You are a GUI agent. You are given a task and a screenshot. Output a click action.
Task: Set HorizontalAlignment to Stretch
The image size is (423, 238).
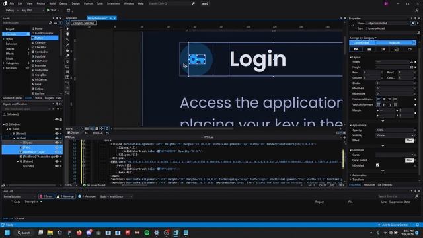(x=395, y=99)
